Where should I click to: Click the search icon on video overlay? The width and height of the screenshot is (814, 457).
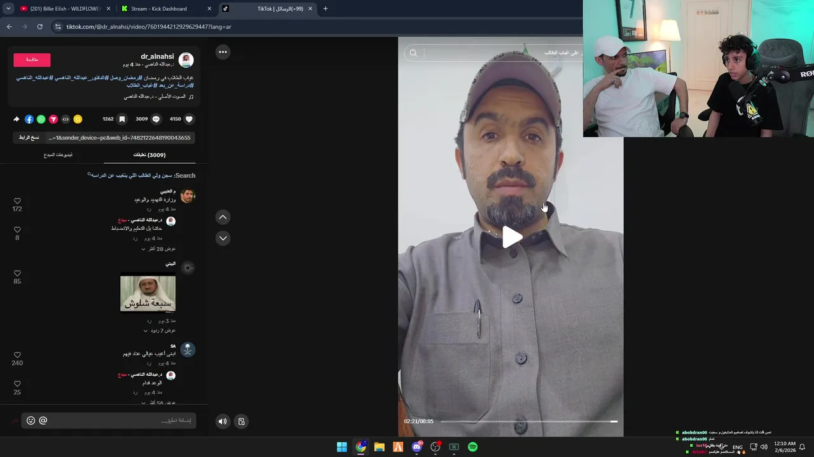413,53
